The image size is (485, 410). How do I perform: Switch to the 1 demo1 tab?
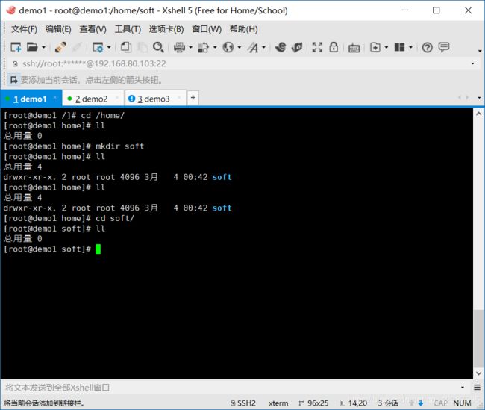point(31,99)
